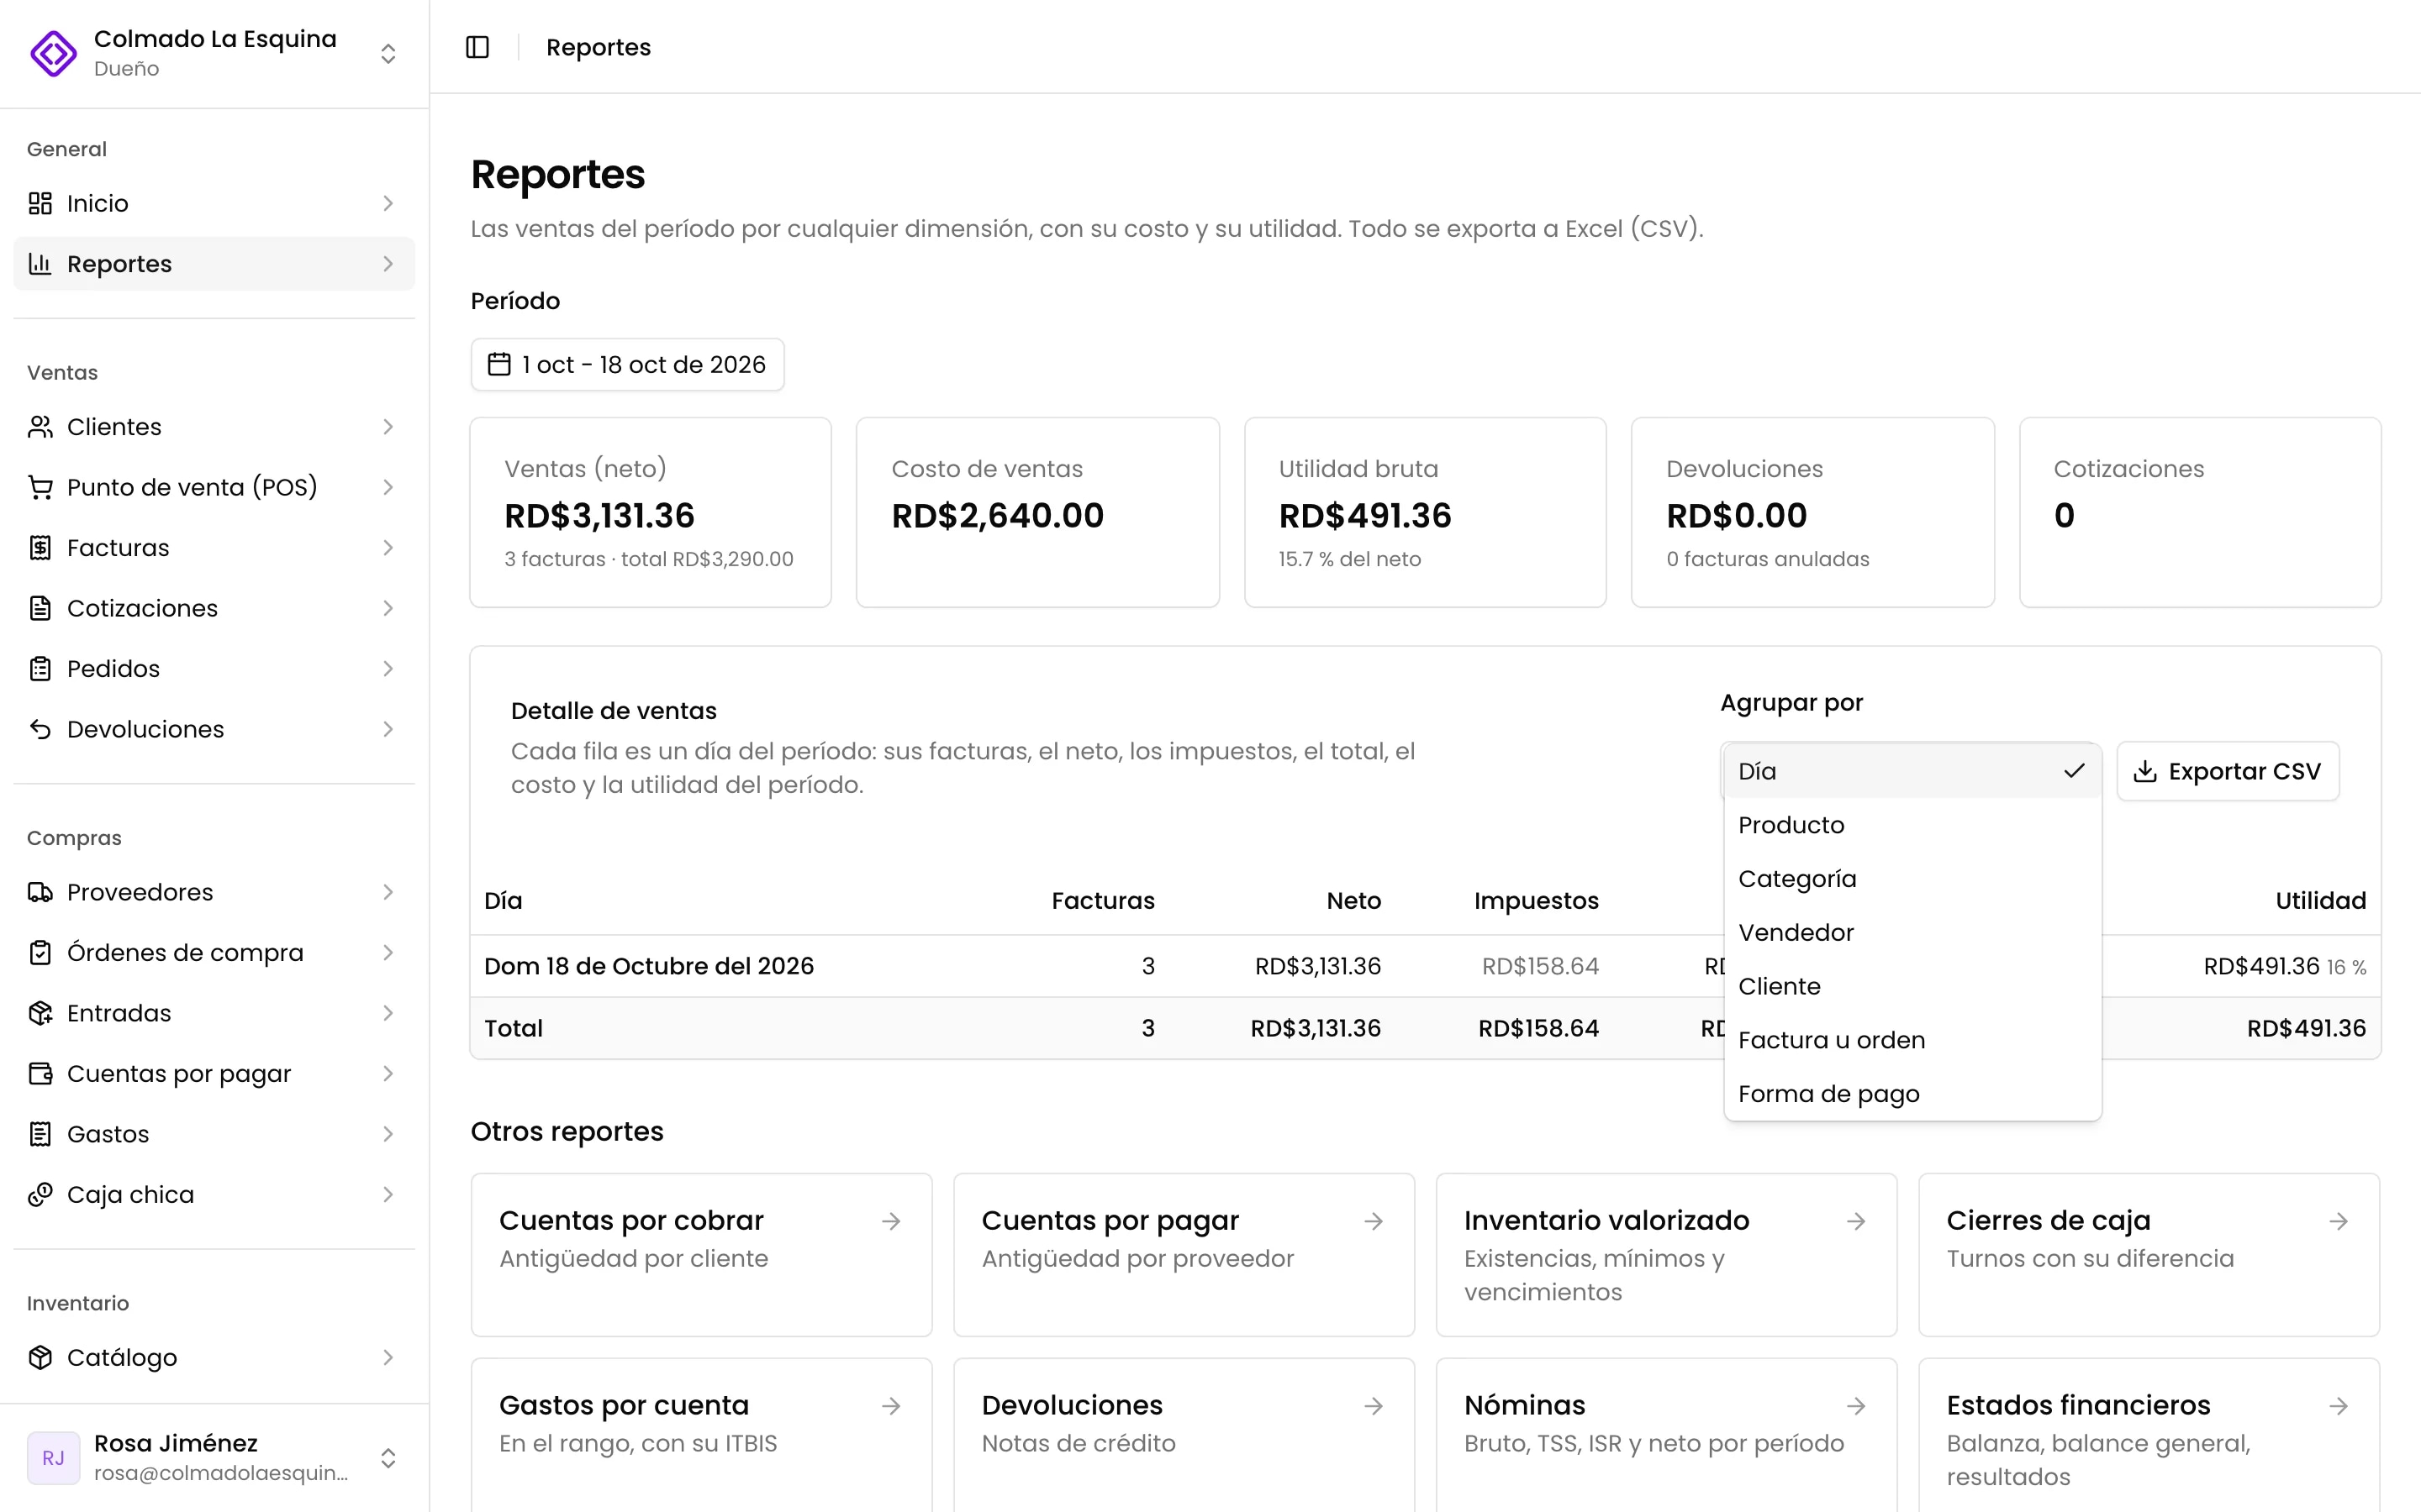Click the Devoluciones RD$0.00 summary card
This screenshot has width=2421, height=1512.
(x=1812, y=512)
